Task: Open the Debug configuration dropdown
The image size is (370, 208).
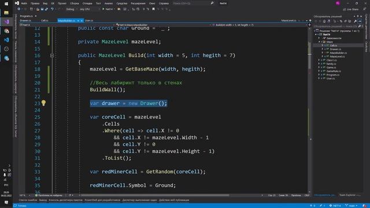Action: (x=71, y=9)
